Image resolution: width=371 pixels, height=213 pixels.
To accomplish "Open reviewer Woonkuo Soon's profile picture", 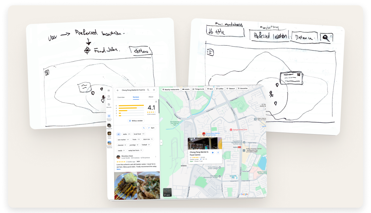I will click(118, 157).
